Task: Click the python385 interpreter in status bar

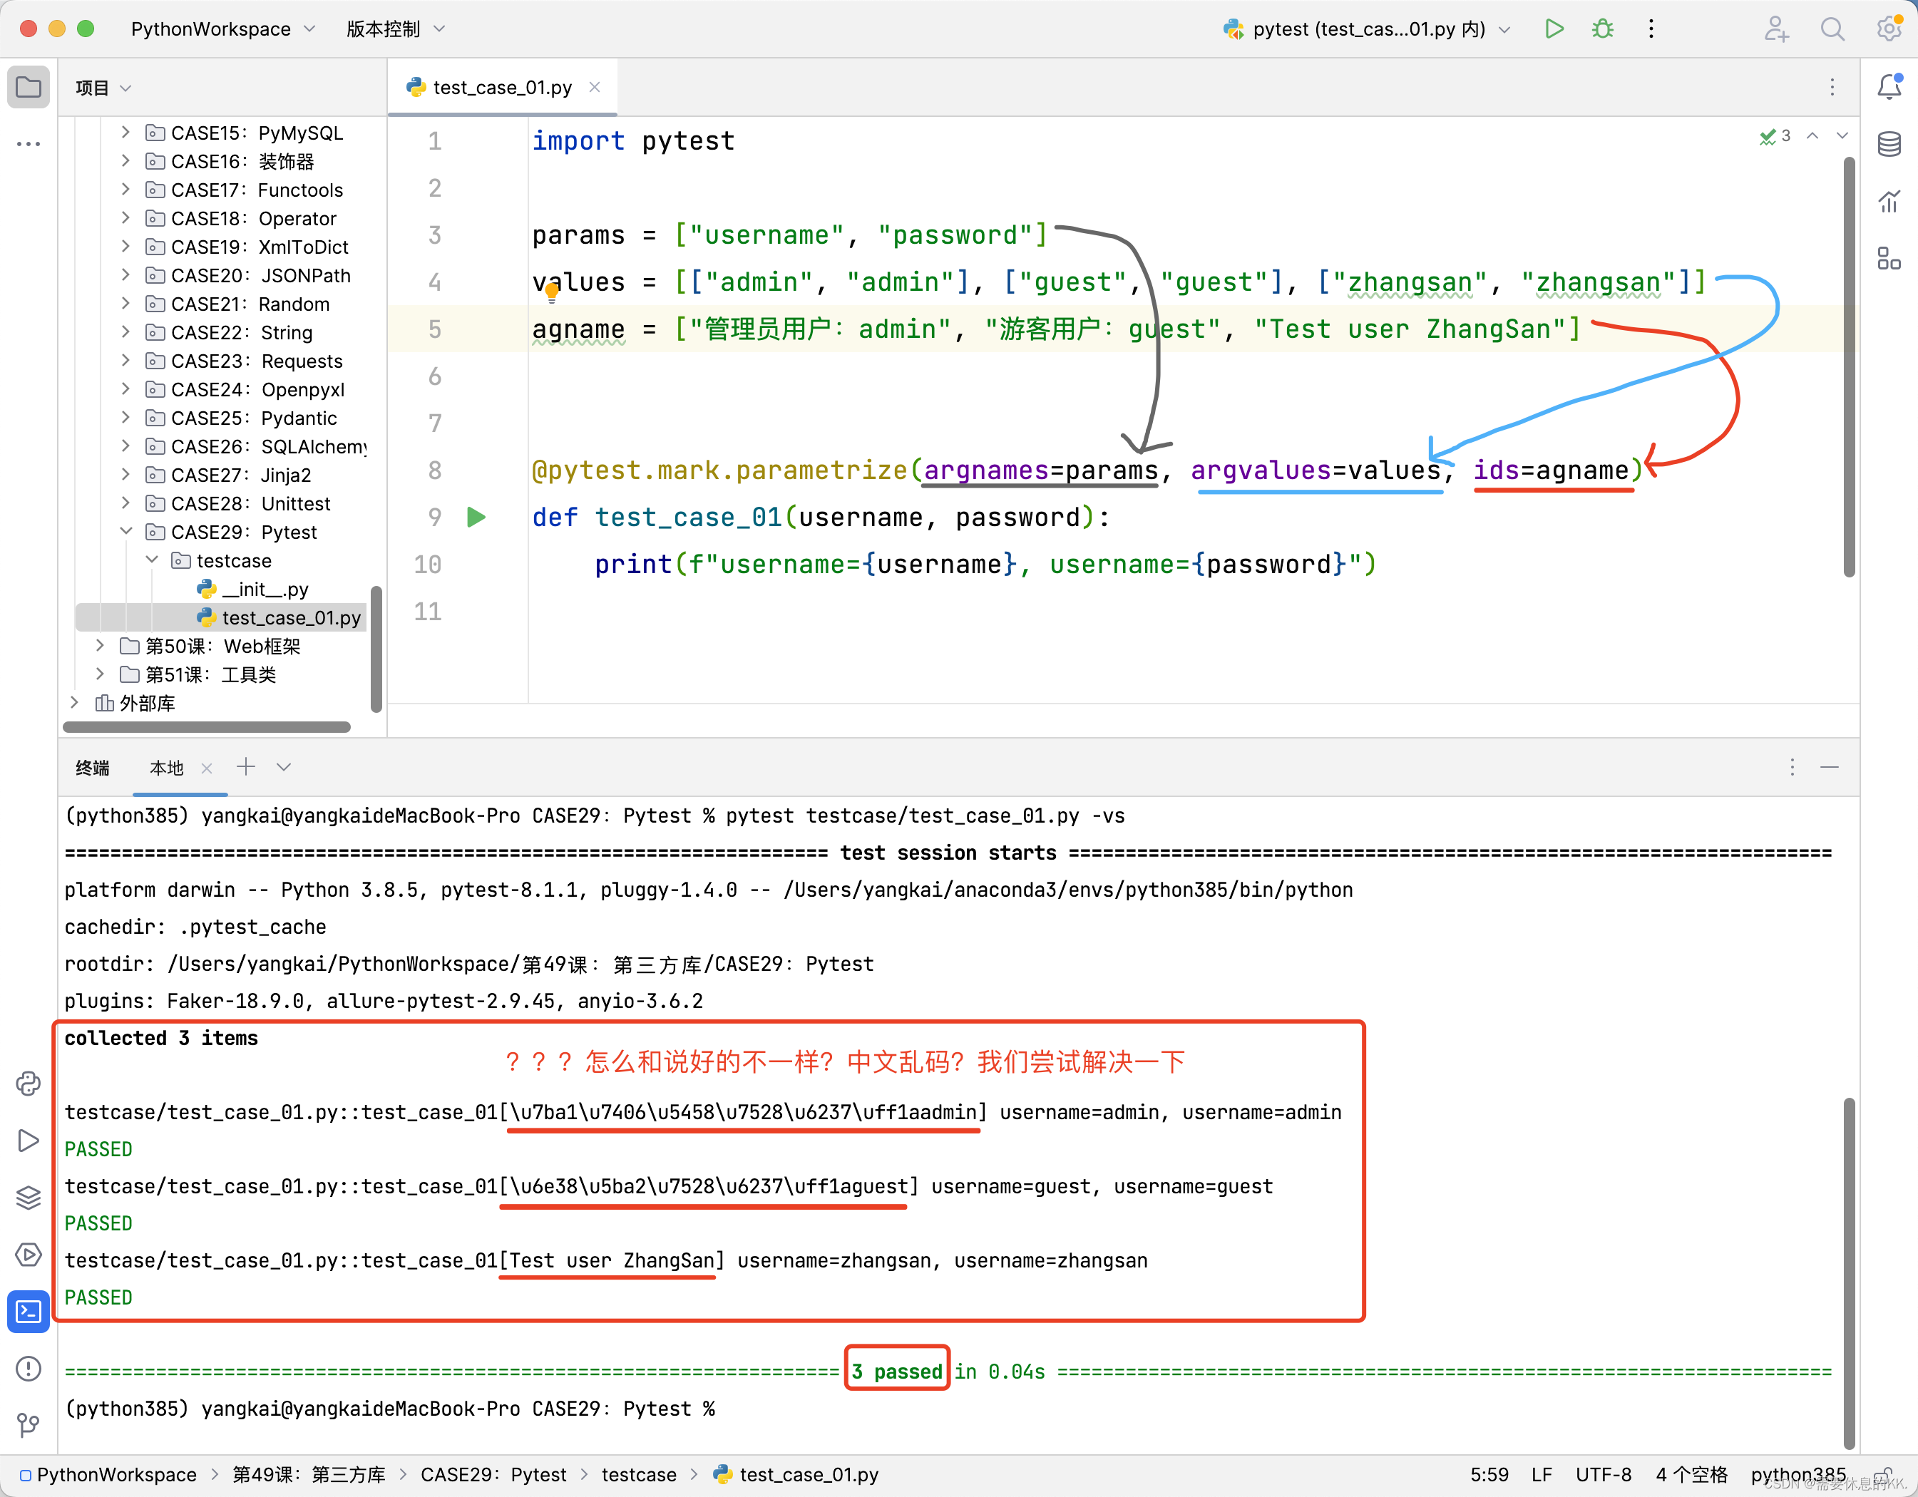Action: pos(1798,1474)
